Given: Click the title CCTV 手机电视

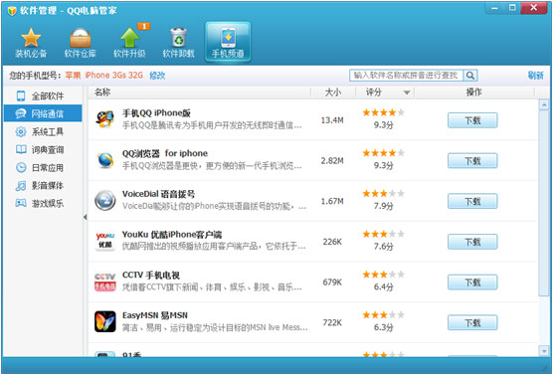Looking at the screenshot, I should click(x=151, y=276).
